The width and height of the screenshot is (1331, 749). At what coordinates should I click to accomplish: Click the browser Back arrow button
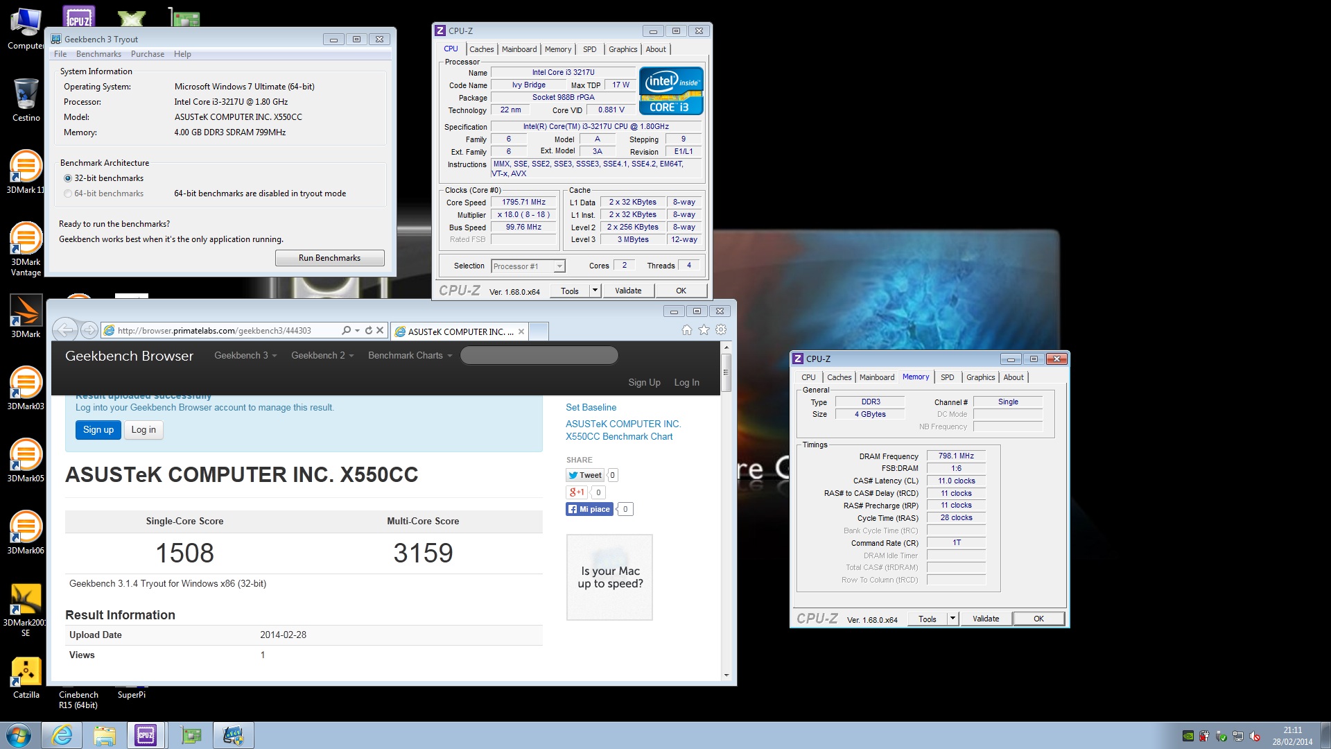(65, 330)
